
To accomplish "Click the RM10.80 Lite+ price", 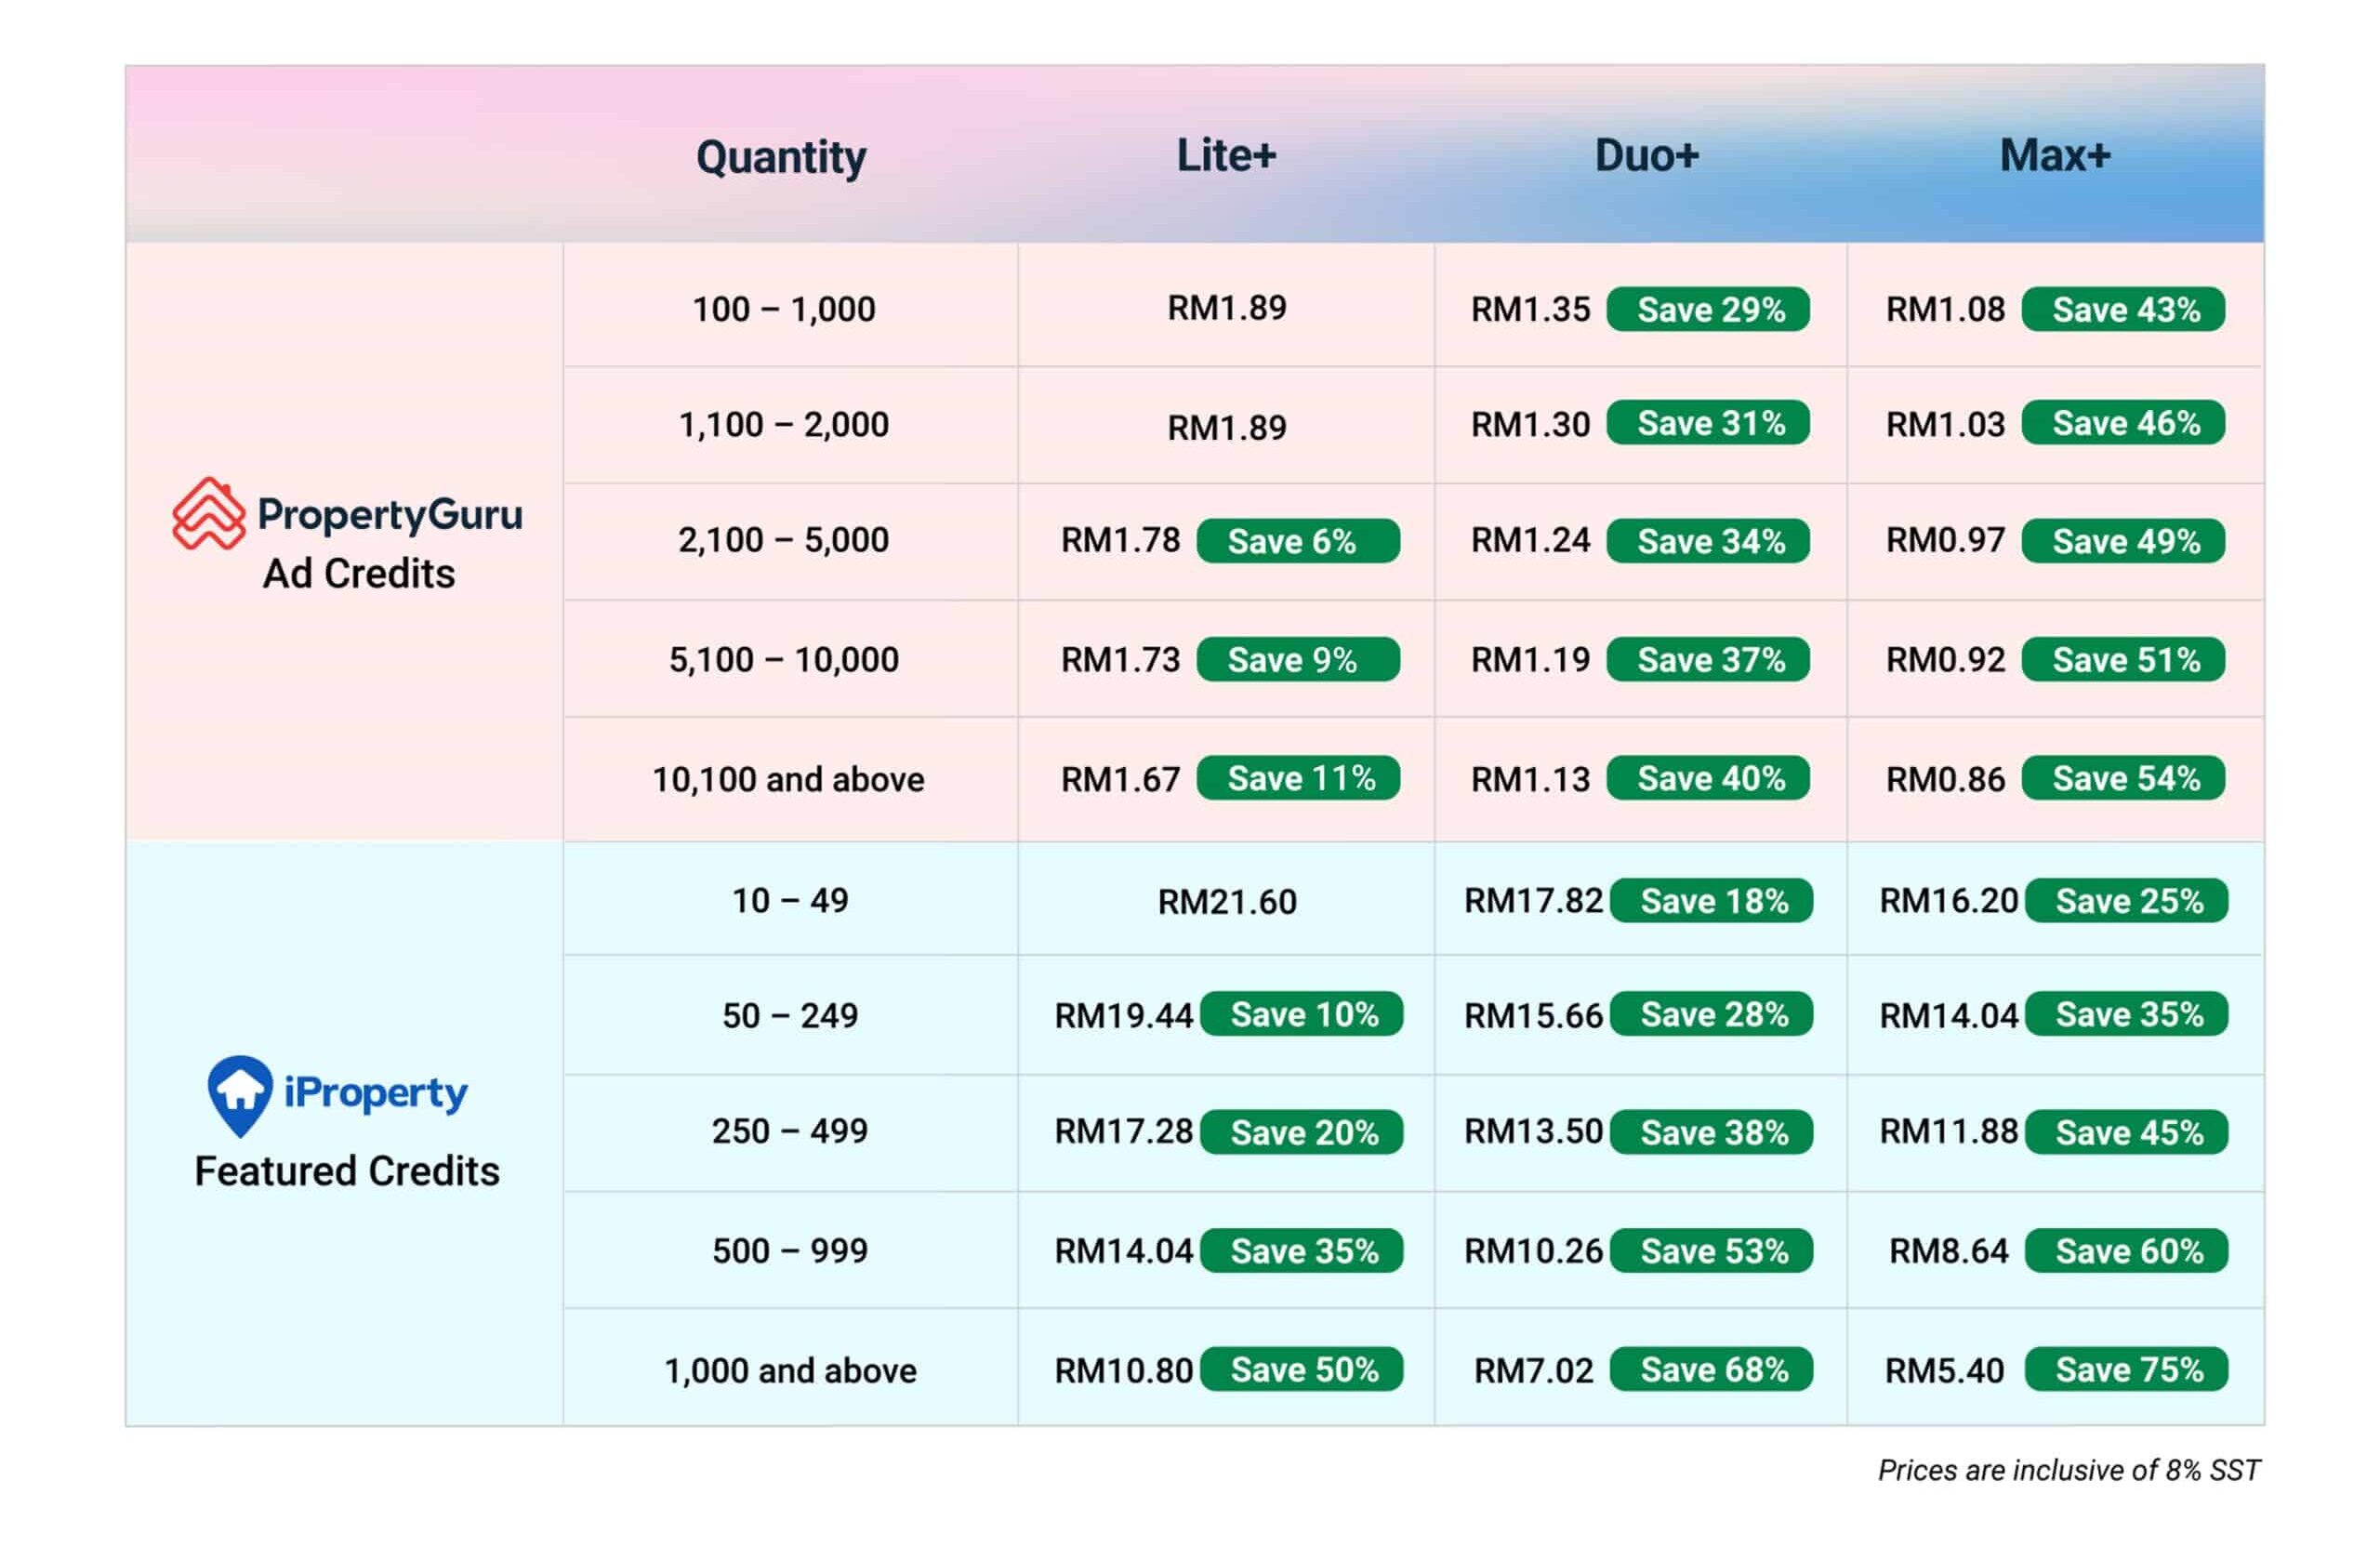I will click(x=1124, y=1370).
